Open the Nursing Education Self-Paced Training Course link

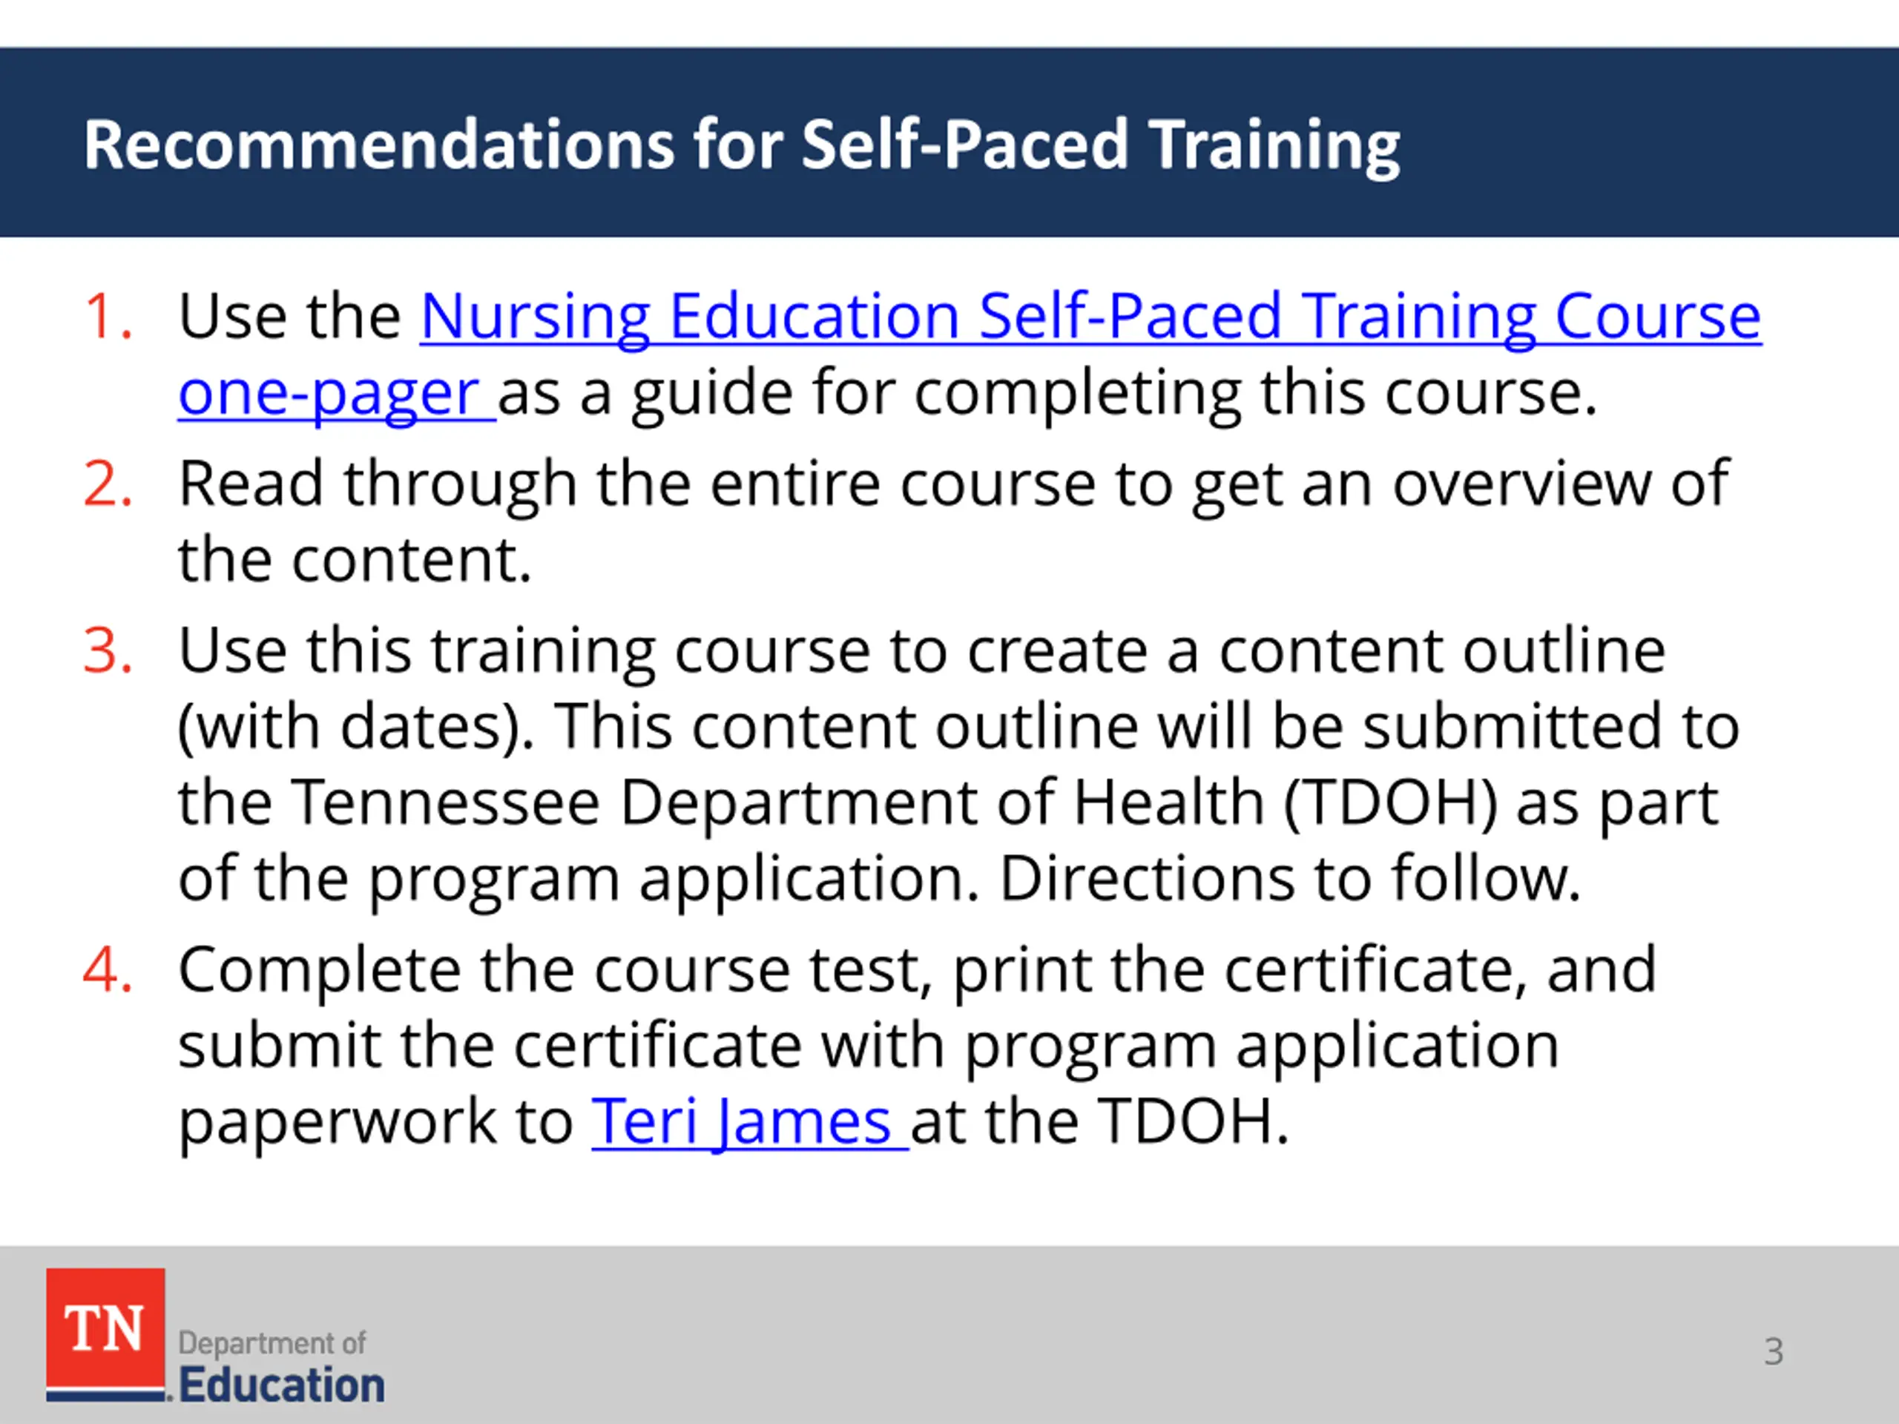1090,317
